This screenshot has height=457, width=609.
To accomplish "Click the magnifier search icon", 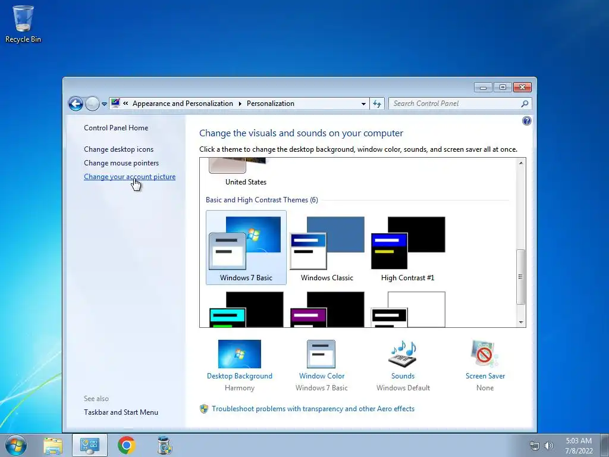I will click(x=525, y=104).
